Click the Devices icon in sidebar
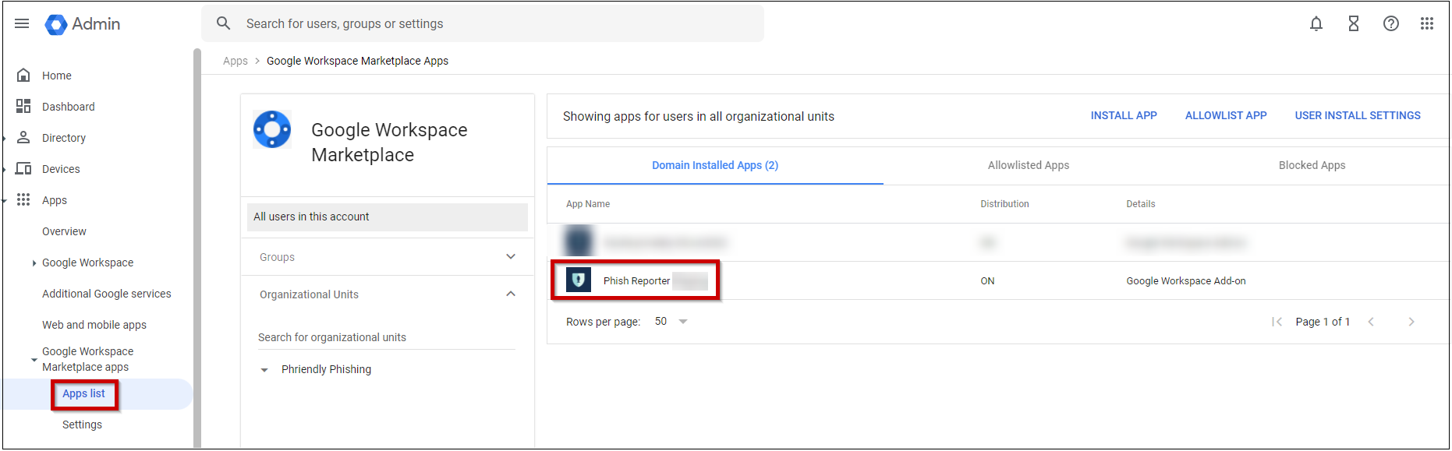1452x451 pixels. pos(23,169)
